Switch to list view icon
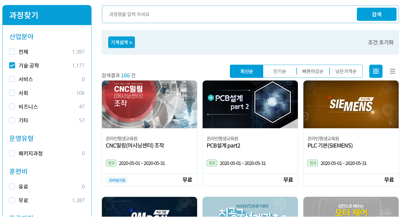The width and height of the screenshot is (405, 218). [x=392, y=71]
